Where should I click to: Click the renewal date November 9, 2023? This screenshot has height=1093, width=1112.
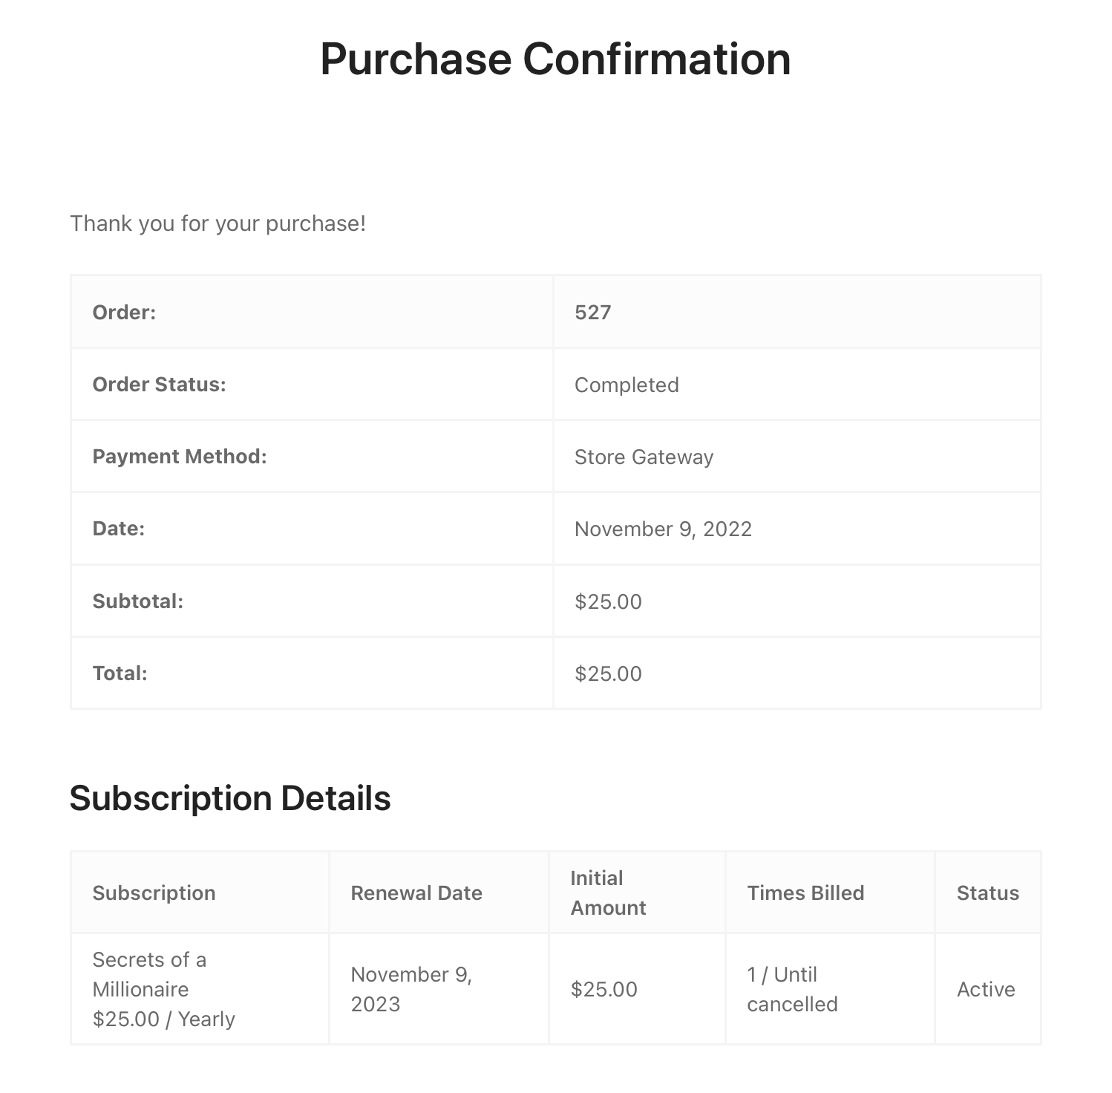pyautogui.click(x=411, y=989)
